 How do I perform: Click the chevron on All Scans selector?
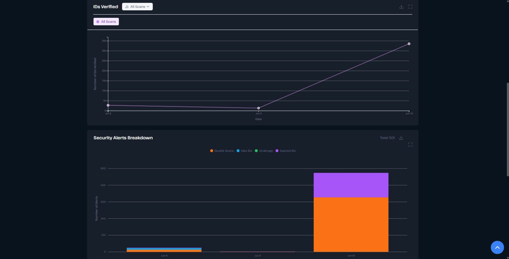point(148,6)
